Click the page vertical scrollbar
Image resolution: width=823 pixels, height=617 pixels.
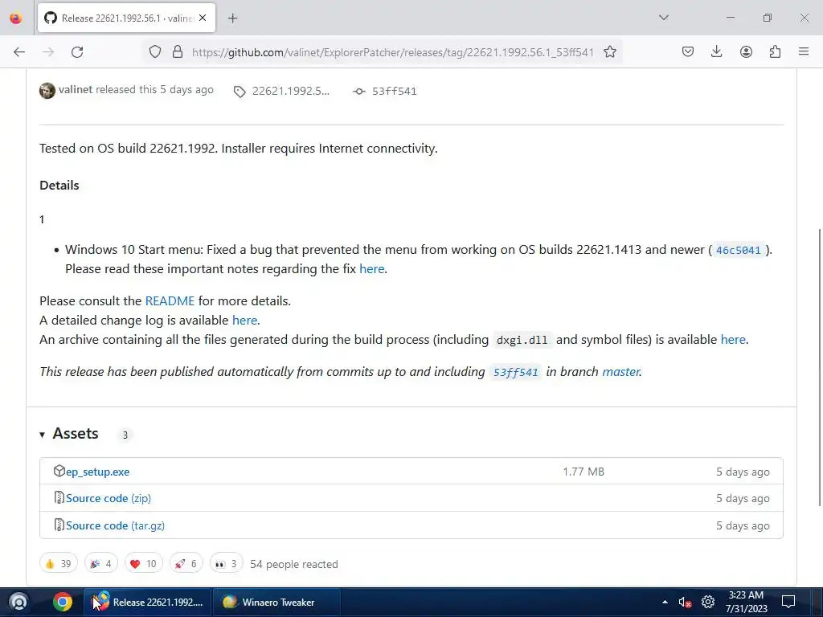pos(820,367)
